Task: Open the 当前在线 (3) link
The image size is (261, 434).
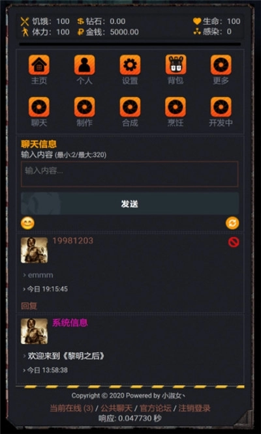Action: (x=71, y=408)
